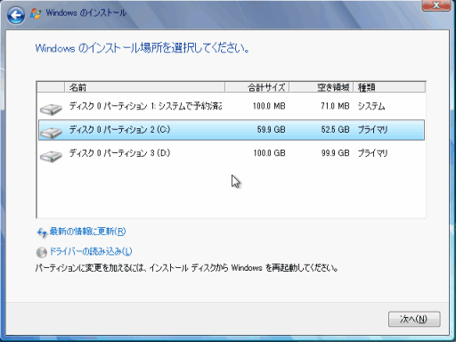Close the Windows installer window
This screenshot has width=456, height=342.
[436, 5]
